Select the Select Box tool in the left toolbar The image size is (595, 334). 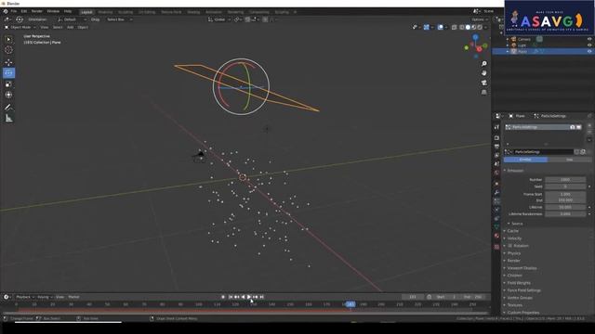pyautogui.click(x=8, y=39)
